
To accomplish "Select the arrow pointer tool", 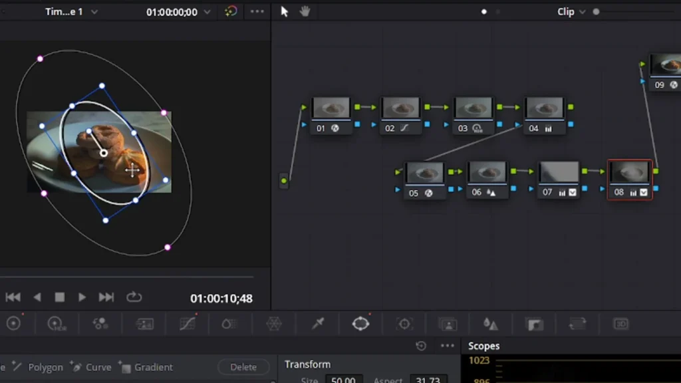I will 285,12.
